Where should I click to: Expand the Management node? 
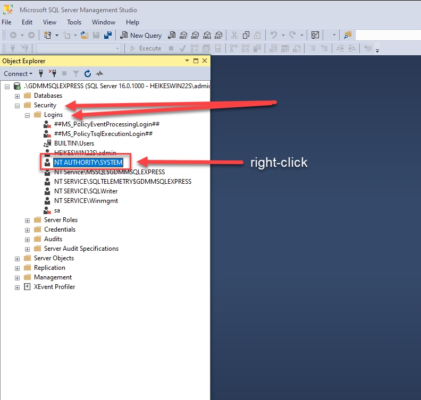pos(17,278)
